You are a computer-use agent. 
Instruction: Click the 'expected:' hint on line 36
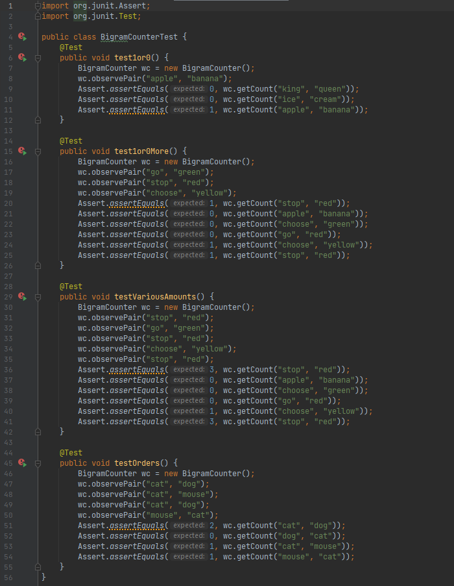[189, 369]
